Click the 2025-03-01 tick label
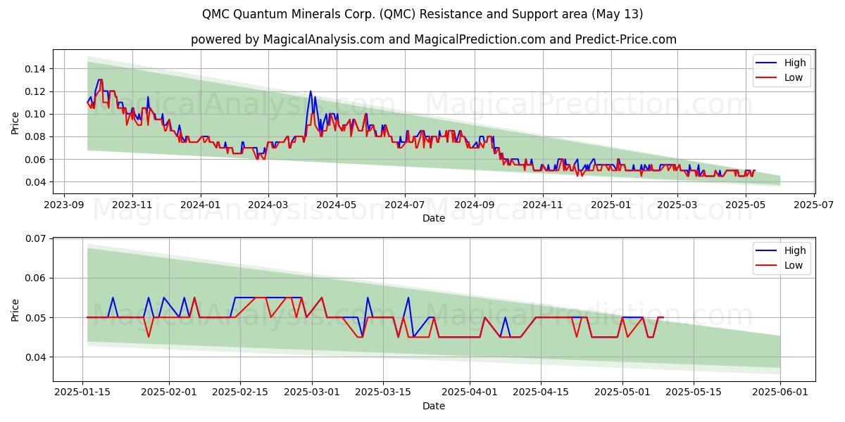 click(x=311, y=392)
